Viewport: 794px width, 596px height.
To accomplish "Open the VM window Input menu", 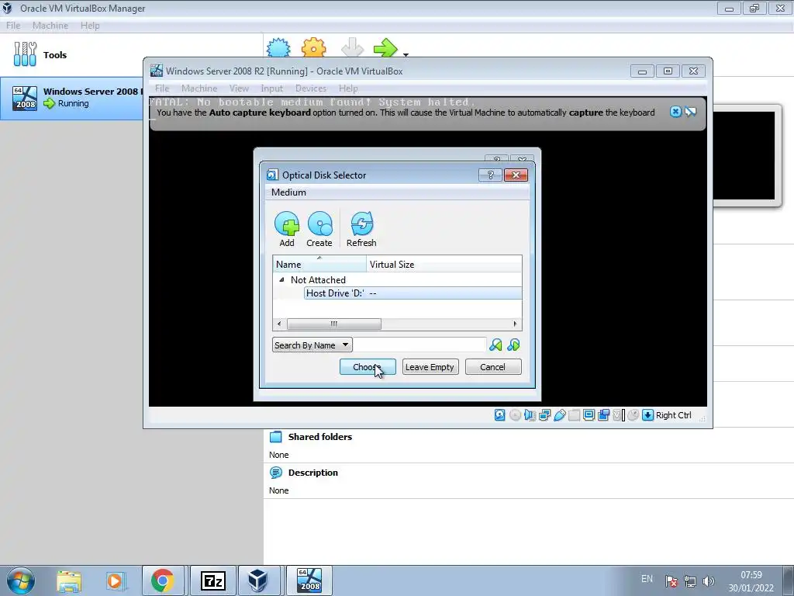I will [272, 88].
